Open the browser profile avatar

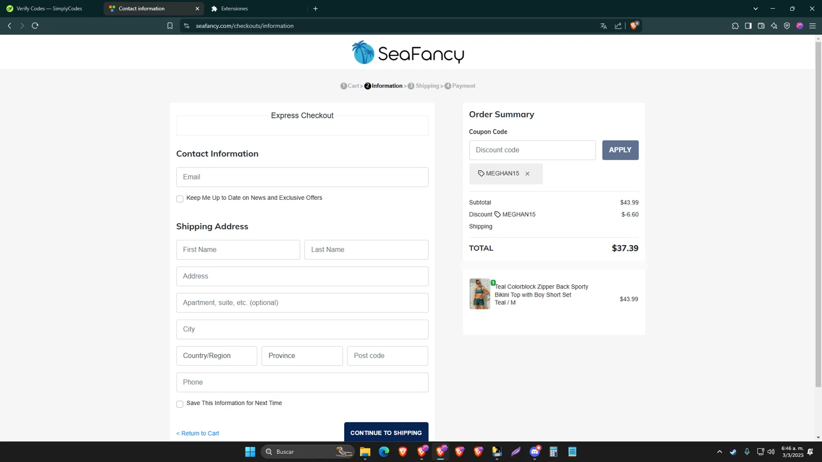click(800, 26)
